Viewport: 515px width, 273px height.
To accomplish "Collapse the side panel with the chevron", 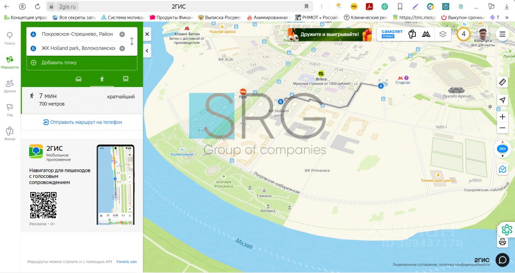I will [147, 51].
